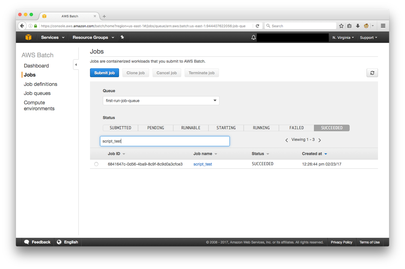This screenshot has width=405, height=269.
Task: Sort by the Created at column
Action: (x=315, y=154)
